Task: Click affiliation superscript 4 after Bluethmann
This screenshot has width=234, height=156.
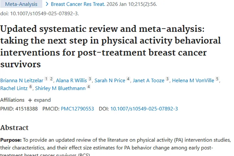Action: point(89,87)
